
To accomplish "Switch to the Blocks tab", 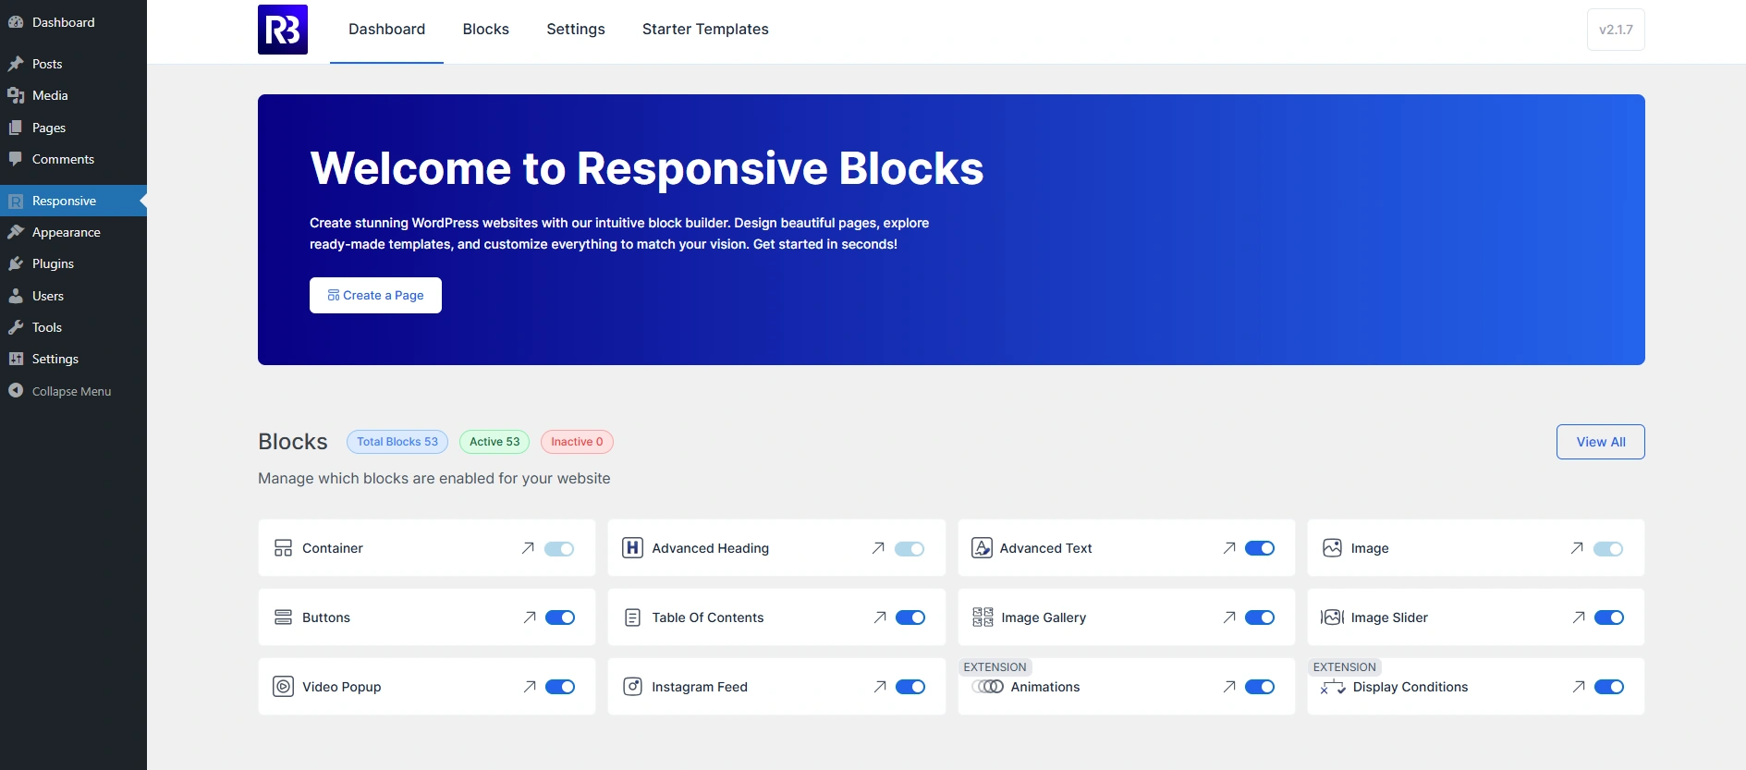I will tap(486, 30).
